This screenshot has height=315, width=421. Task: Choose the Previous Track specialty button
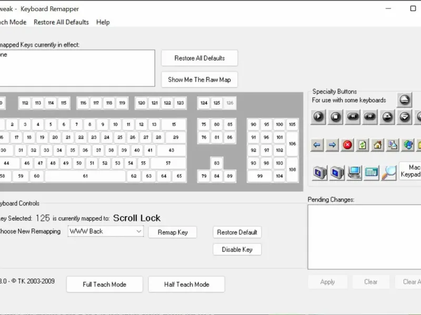pyautogui.click(x=353, y=117)
